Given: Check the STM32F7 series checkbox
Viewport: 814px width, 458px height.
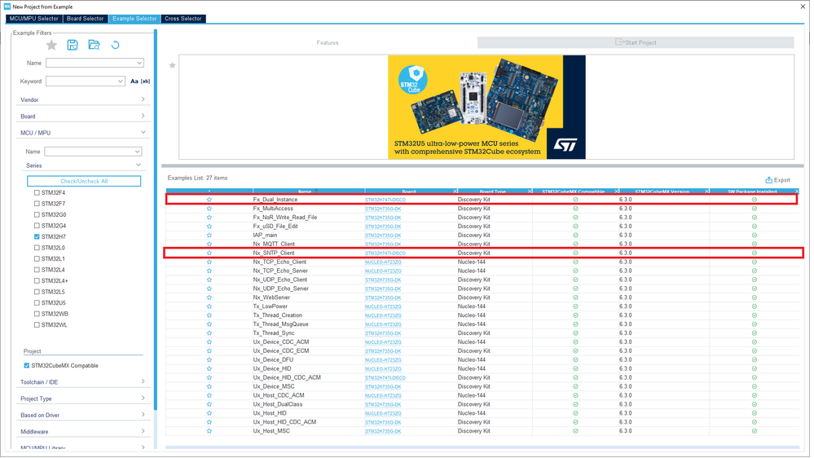Looking at the screenshot, I should click(37, 204).
